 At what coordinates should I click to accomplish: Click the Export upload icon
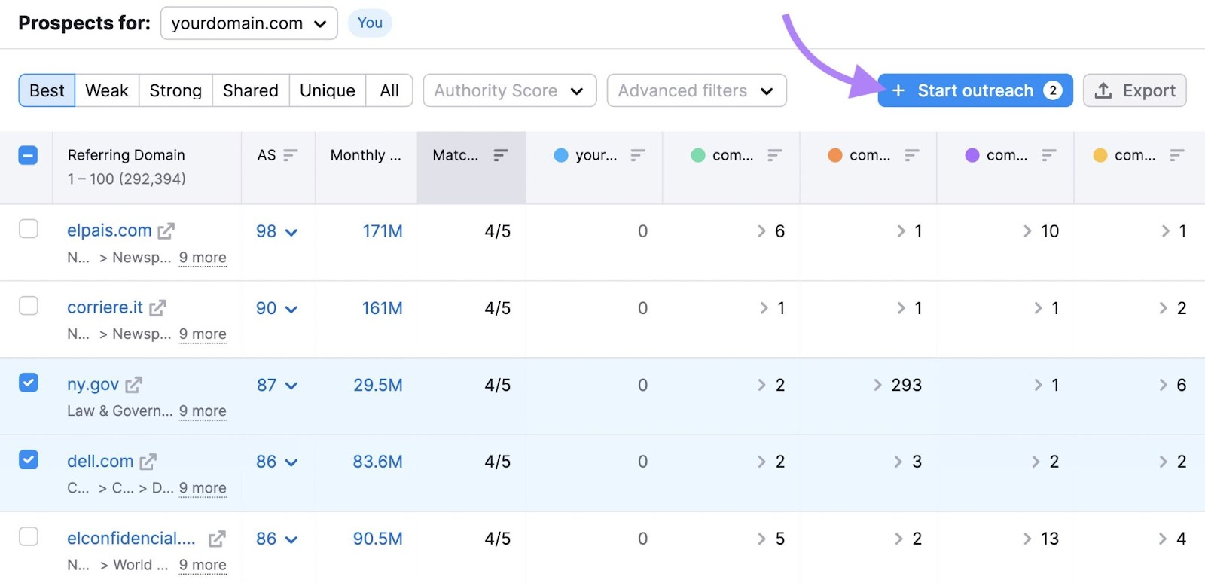[x=1103, y=90]
